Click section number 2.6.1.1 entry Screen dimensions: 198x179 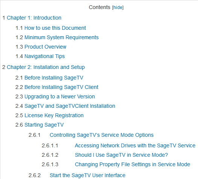coord(50,145)
